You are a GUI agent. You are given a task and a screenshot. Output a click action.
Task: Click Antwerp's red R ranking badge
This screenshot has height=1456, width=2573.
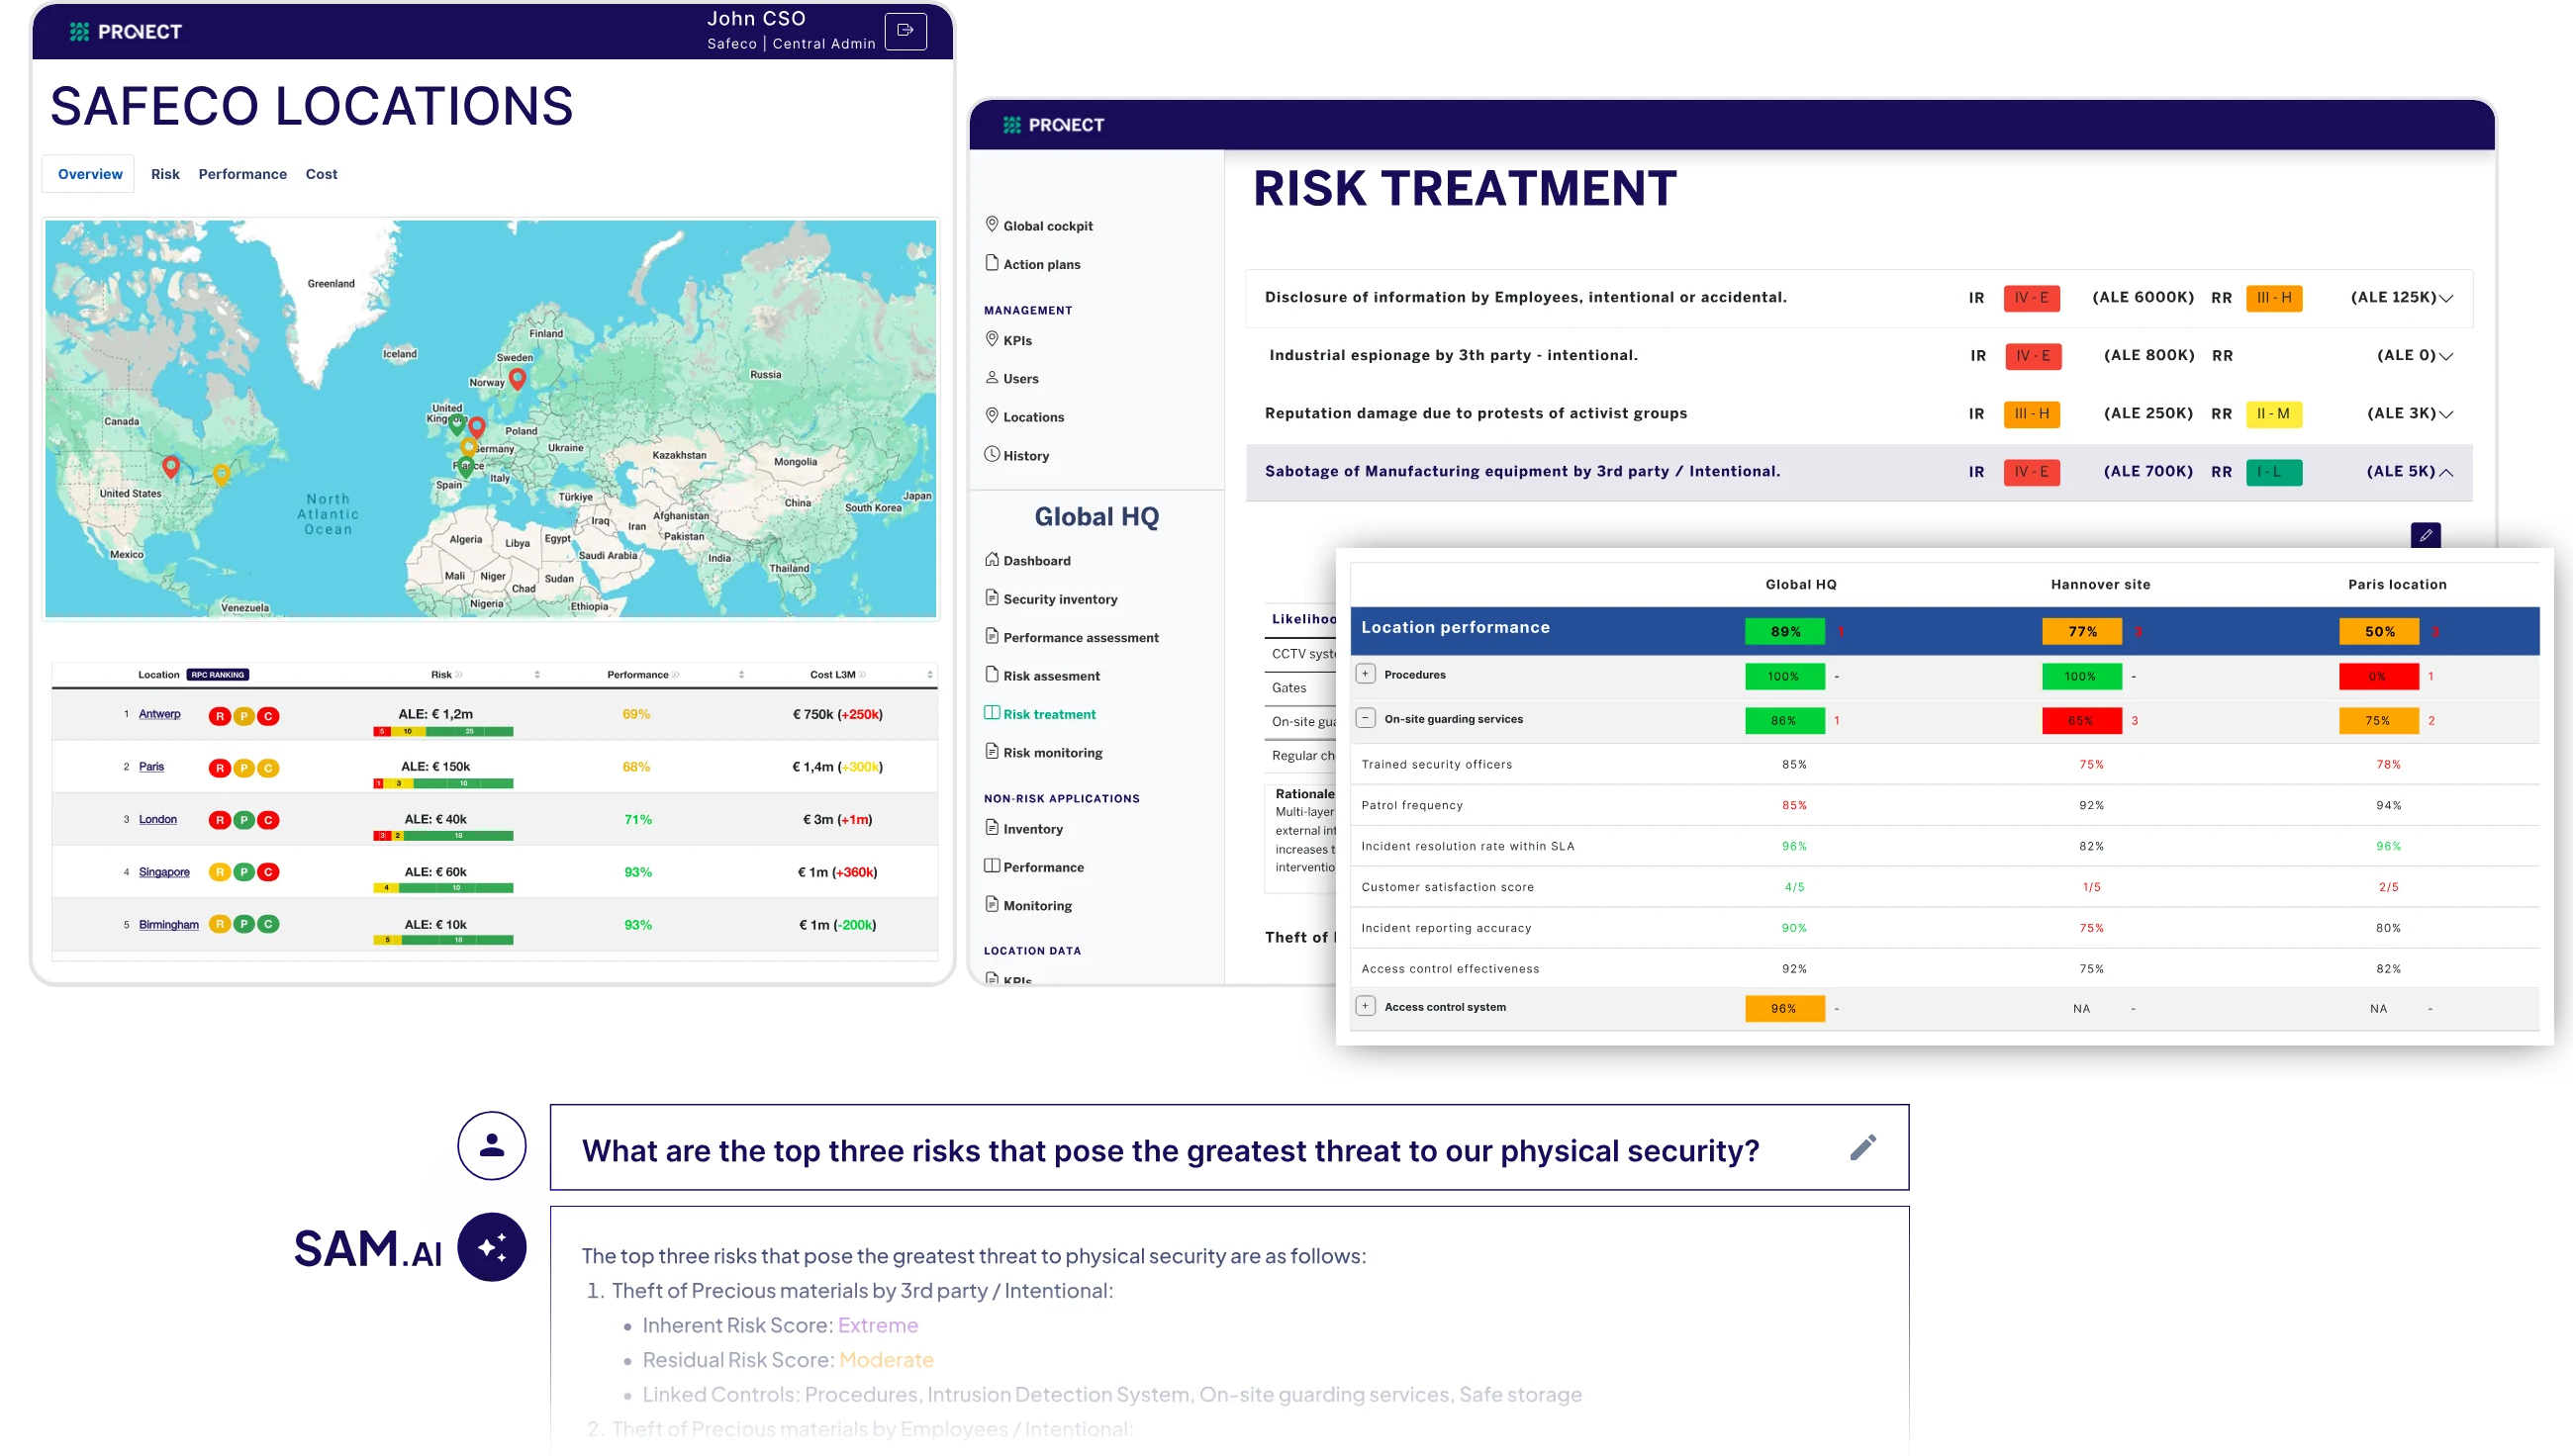click(219, 716)
